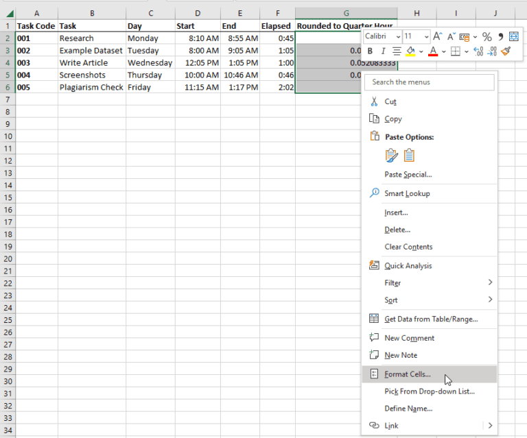Open Paste Special...
This screenshot has height=438, width=527.
[x=429, y=175]
